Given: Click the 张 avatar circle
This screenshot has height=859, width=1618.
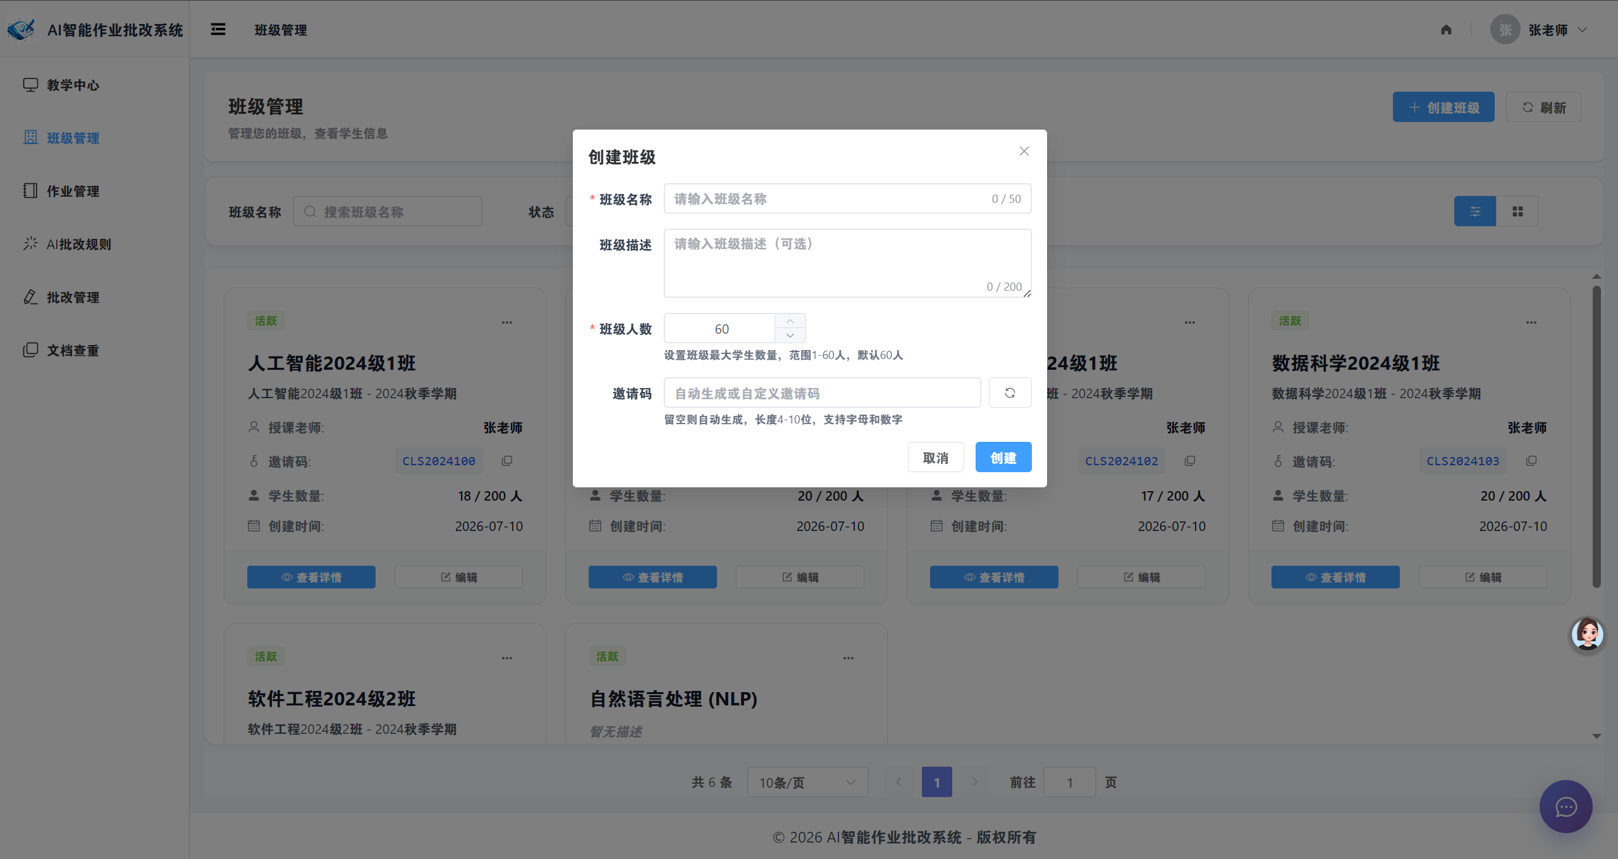Looking at the screenshot, I should [1505, 30].
